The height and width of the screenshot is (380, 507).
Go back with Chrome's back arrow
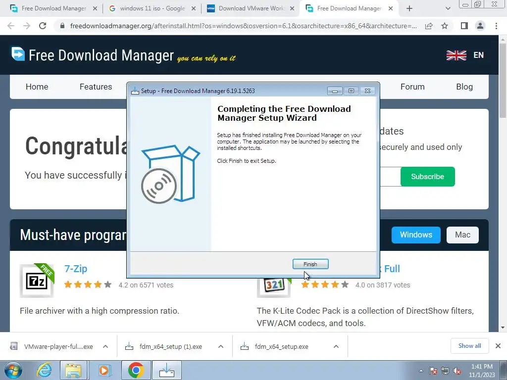[11, 26]
